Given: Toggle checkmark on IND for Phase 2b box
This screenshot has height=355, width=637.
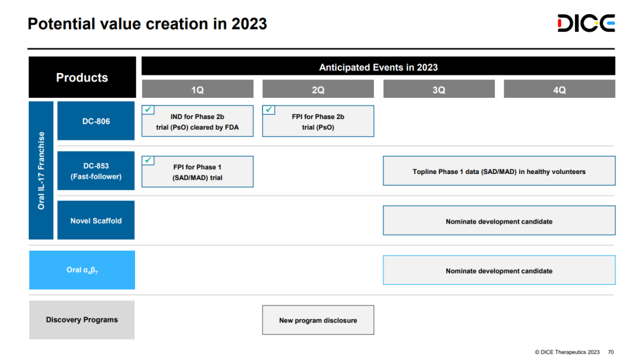Looking at the screenshot, I should (x=148, y=110).
